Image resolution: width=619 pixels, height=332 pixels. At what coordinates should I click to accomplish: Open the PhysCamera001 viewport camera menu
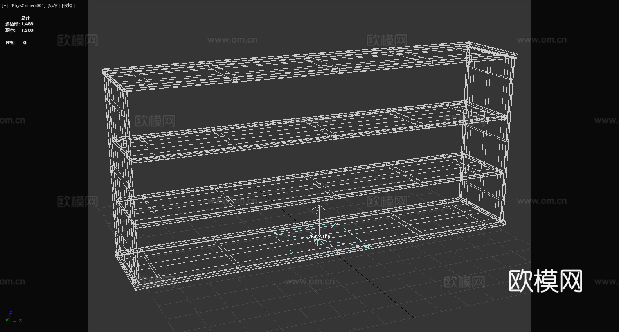pyautogui.click(x=28, y=5)
